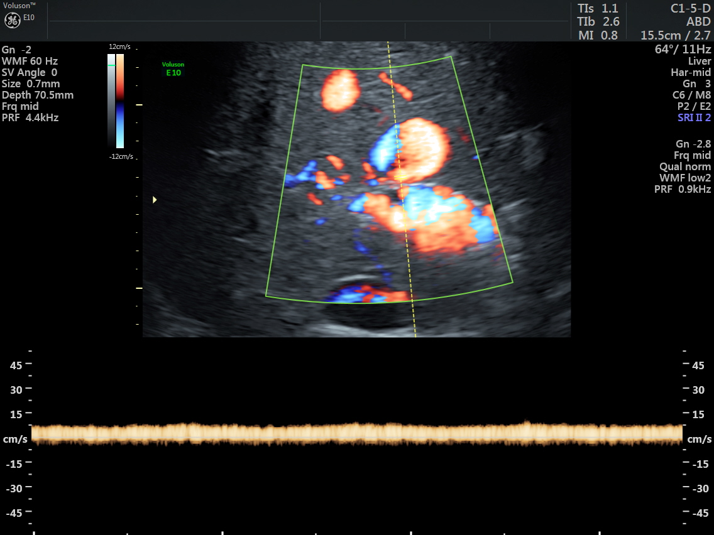The width and height of the screenshot is (714, 535).
Task: Click the green baseline tick on the grayscale bar
Action: click(x=111, y=65)
